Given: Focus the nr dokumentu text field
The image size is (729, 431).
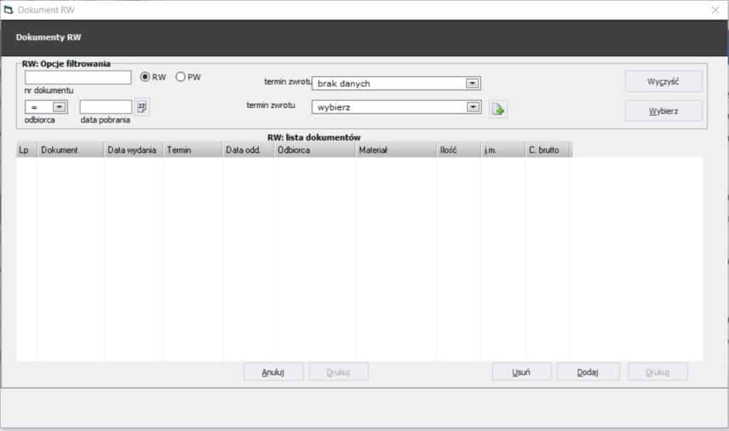Looking at the screenshot, I should click(x=78, y=78).
